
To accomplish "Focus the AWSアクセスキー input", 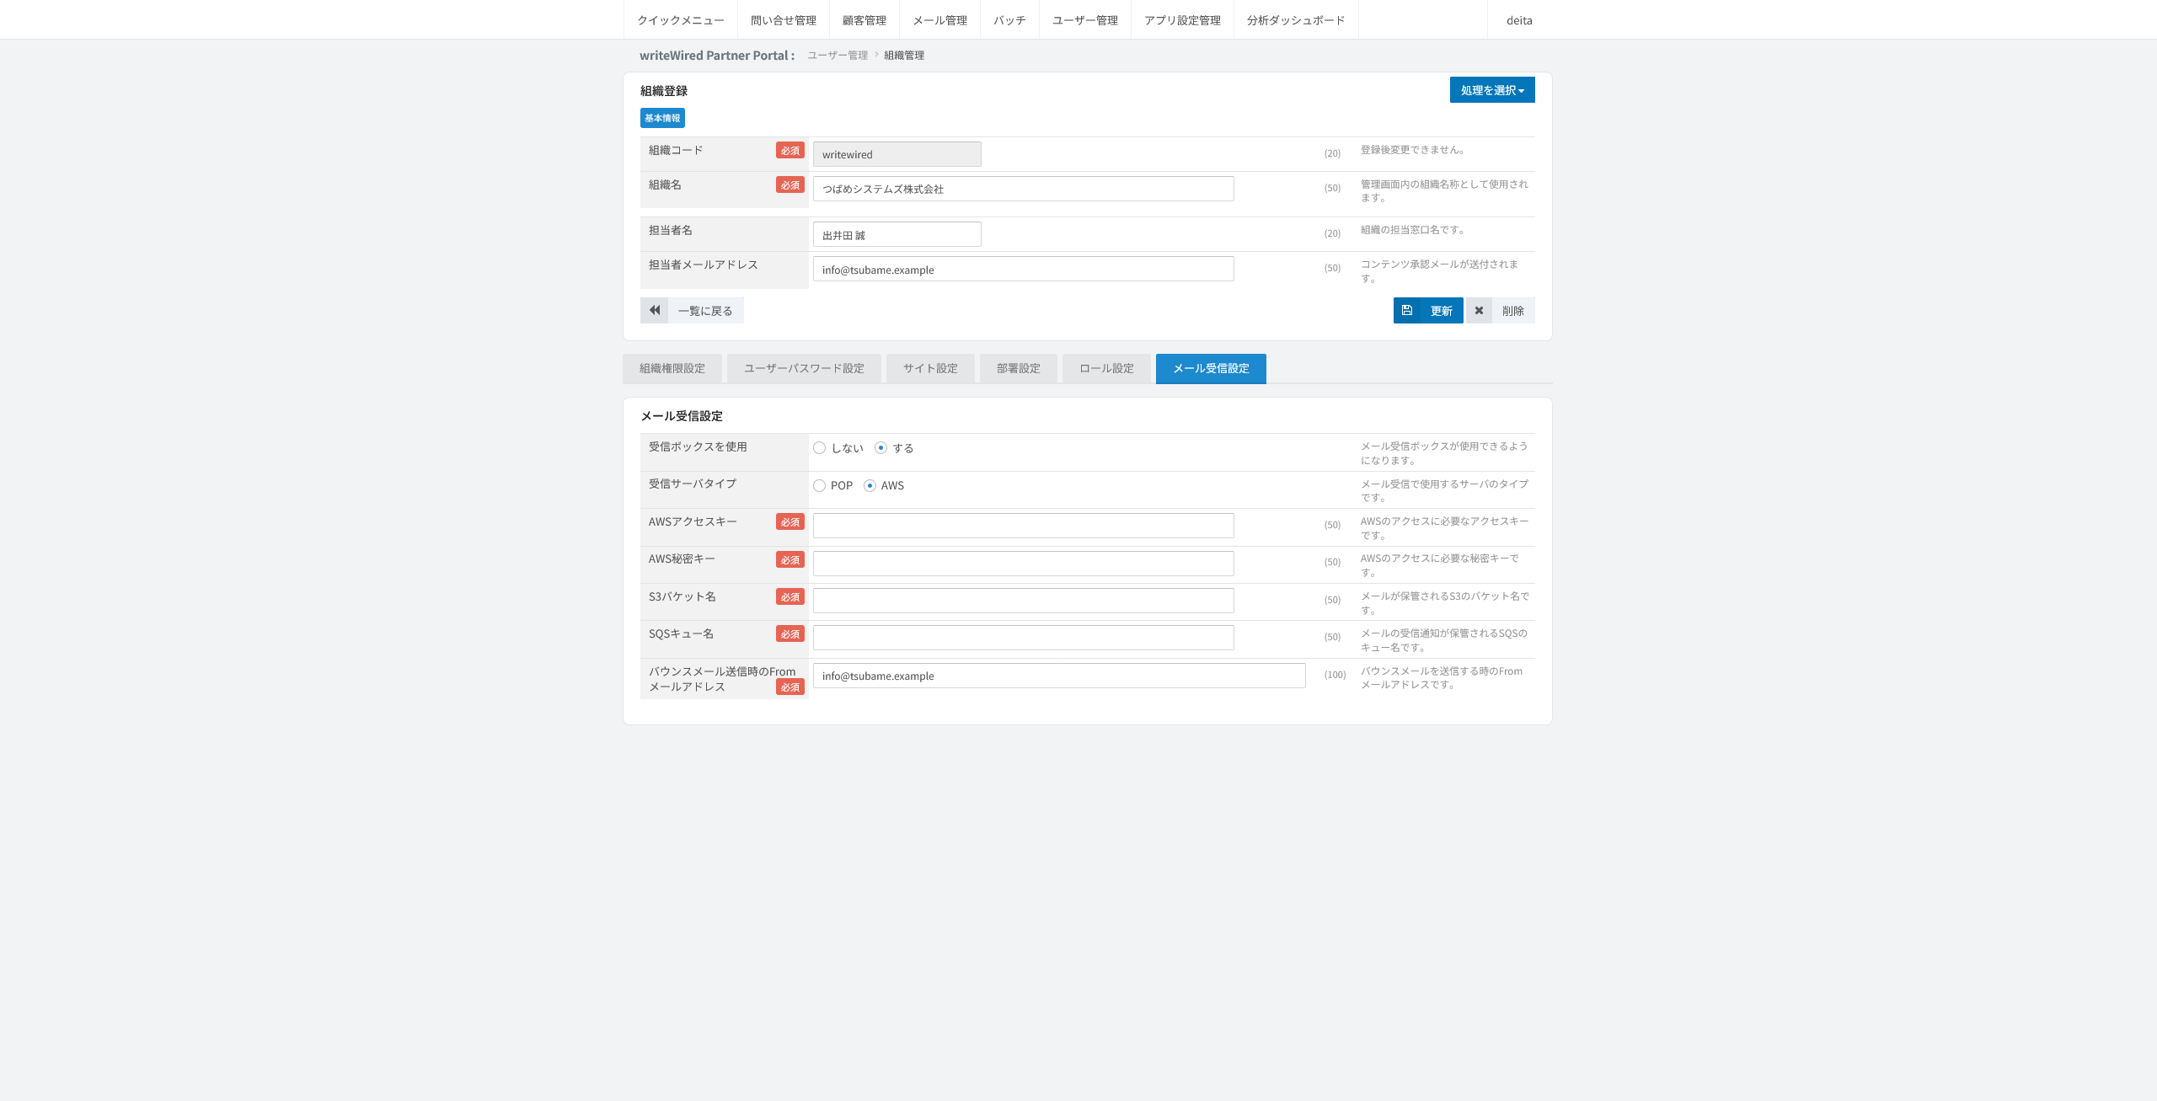I will [x=1024, y=526].
